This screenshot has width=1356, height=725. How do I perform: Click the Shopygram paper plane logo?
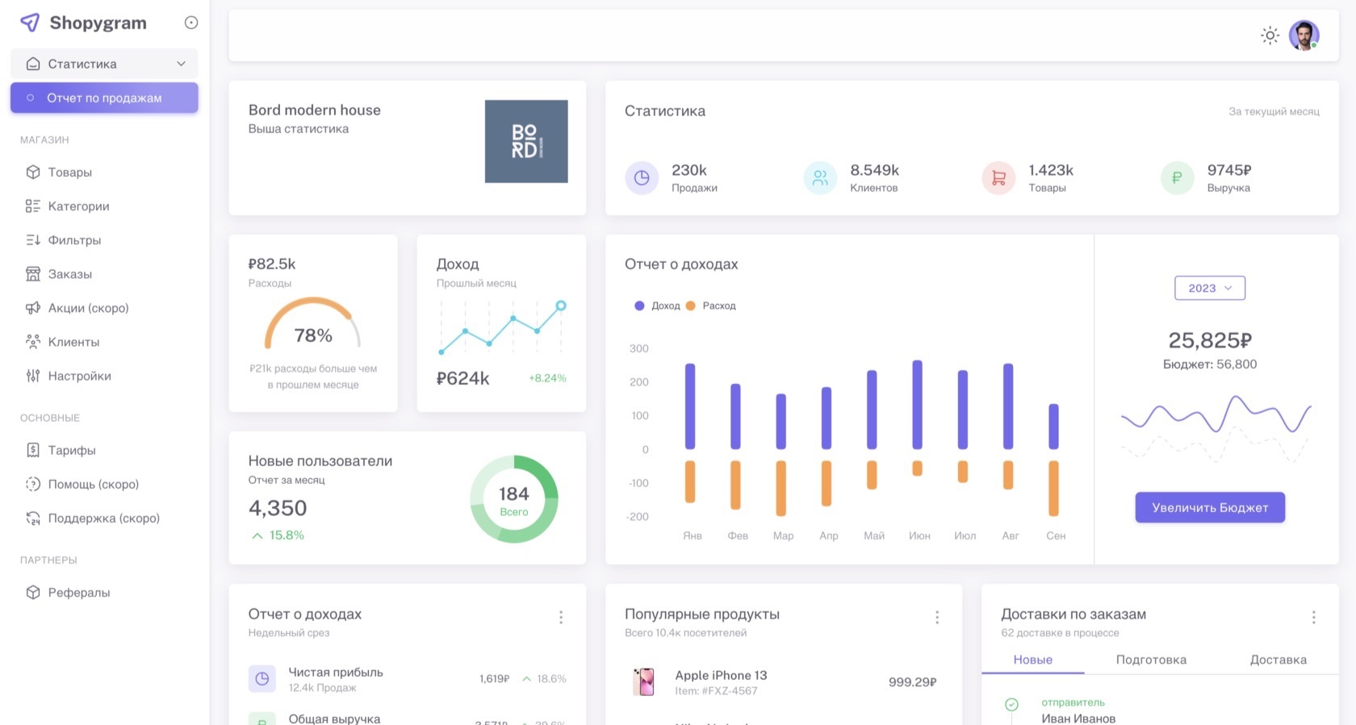[x=30, y=23]
